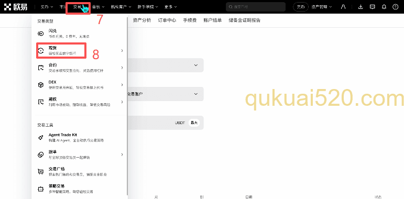404x199 pixels.
Task: Switch to the 账户结单 tab
Action: coord(213,20)
